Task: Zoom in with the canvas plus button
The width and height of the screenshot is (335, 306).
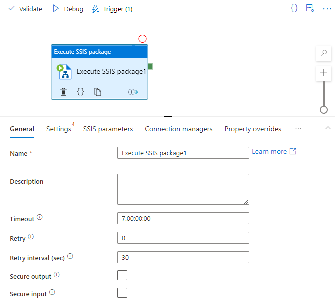Action: click(323, 73)
